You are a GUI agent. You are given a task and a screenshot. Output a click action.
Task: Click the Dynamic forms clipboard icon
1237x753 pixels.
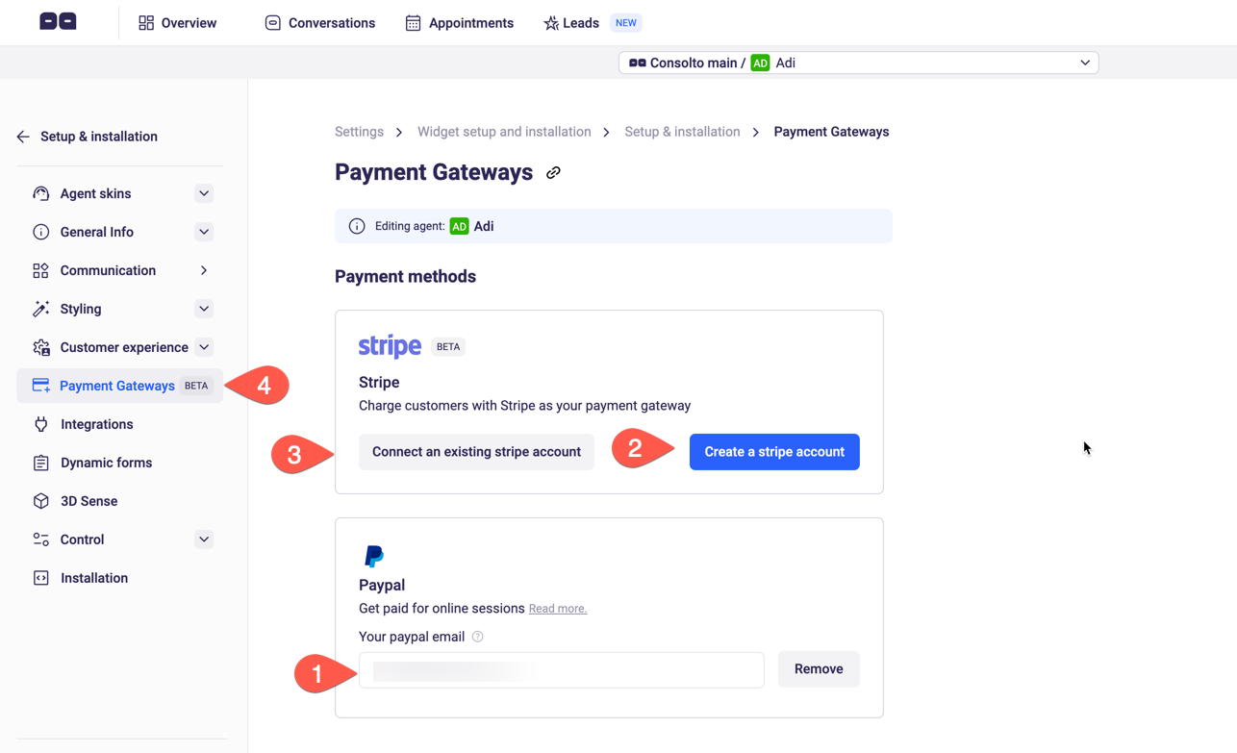pos(40,463)
